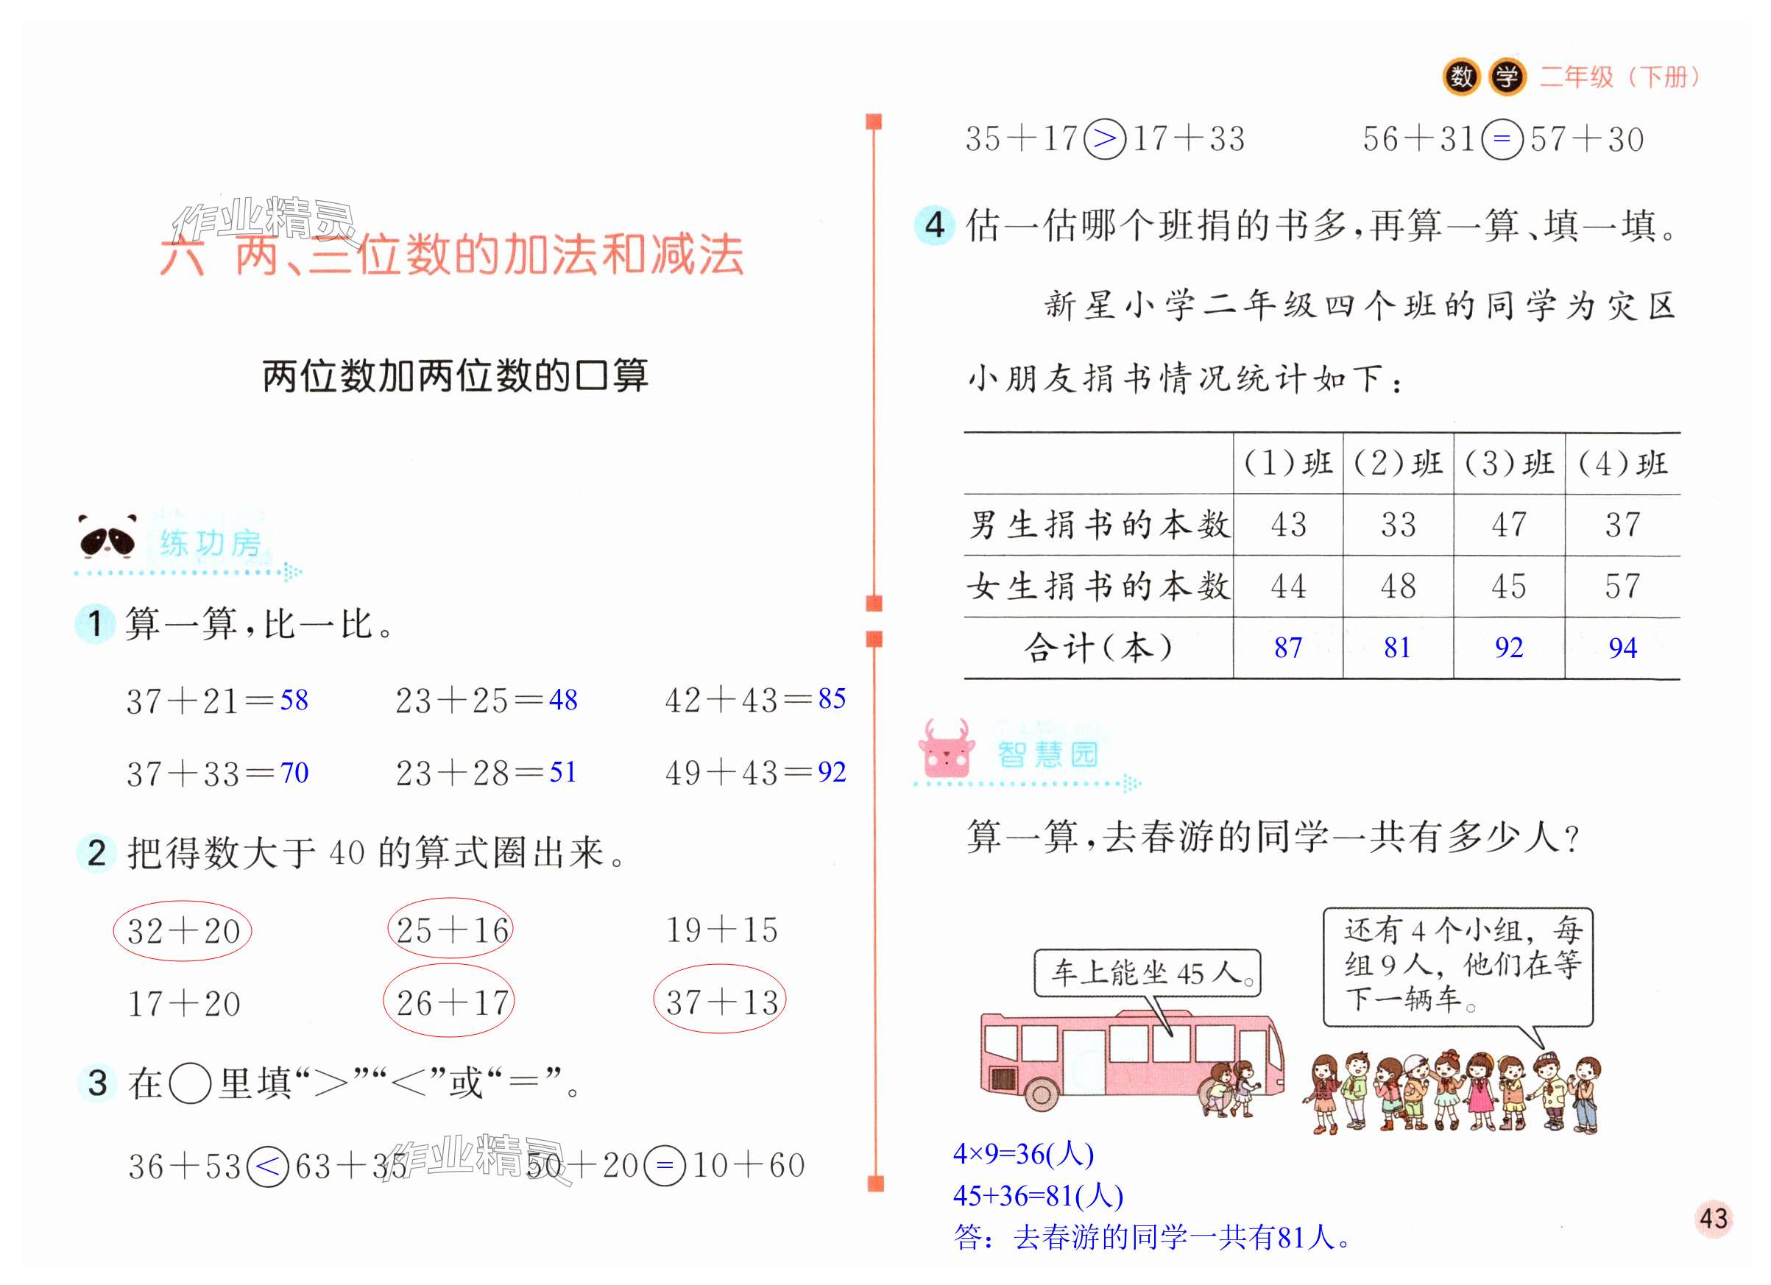Click the answer 58 after 37+21
The height and width of the screenshot is (1285, 1771).
coord(294,699)
